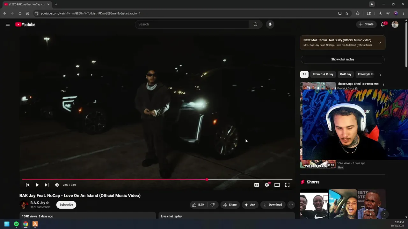Focus the YouTube search field
The height and width of the screenshot is (229, 408).
(192, 24)
